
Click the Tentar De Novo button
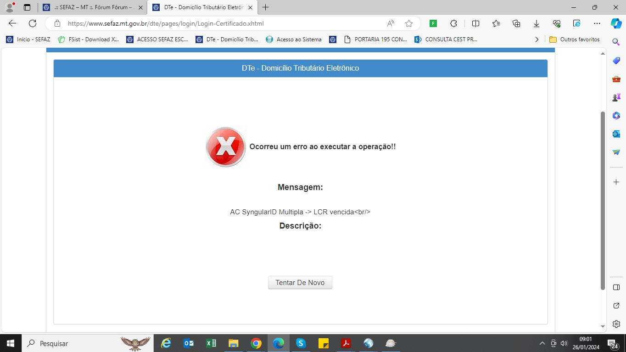300,283
